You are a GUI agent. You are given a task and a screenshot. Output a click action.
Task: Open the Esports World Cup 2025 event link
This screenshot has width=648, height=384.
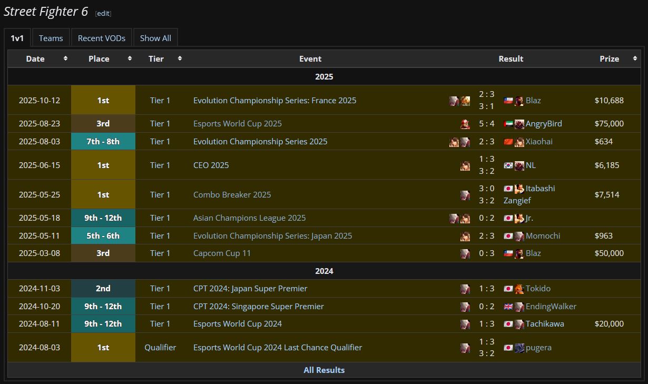[x=238, y=124]
